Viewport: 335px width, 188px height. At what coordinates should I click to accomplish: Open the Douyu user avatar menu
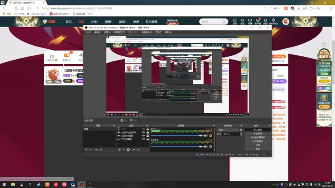point(286,22)
